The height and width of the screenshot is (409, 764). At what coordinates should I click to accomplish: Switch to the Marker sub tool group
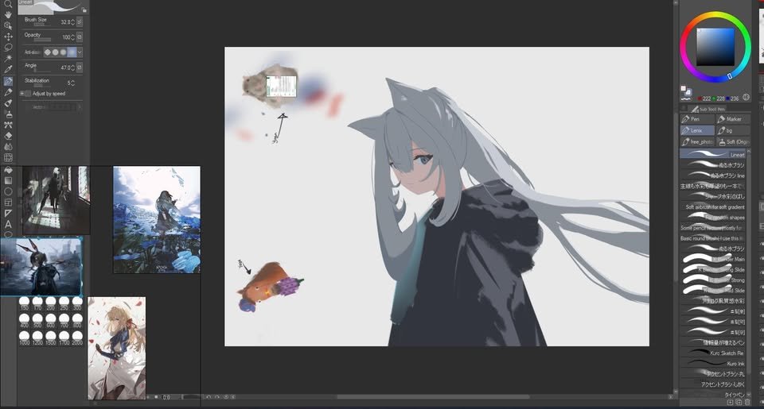click(733, 118)
